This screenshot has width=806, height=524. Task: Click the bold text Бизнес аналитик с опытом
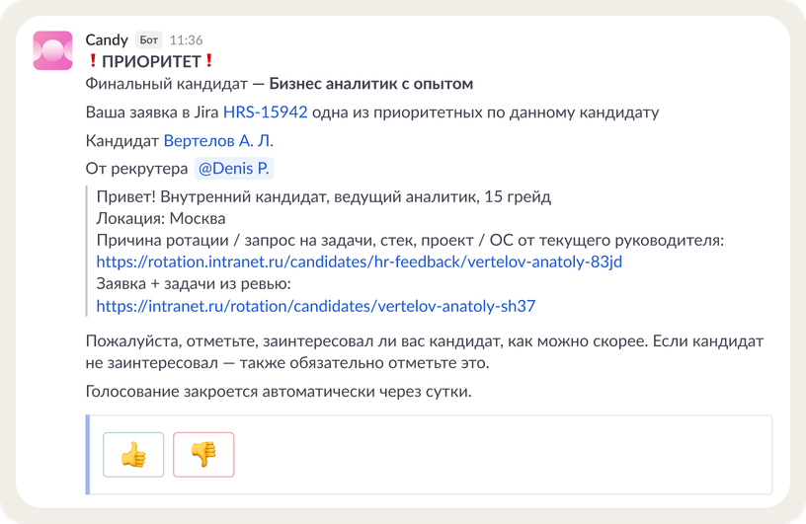371,84
